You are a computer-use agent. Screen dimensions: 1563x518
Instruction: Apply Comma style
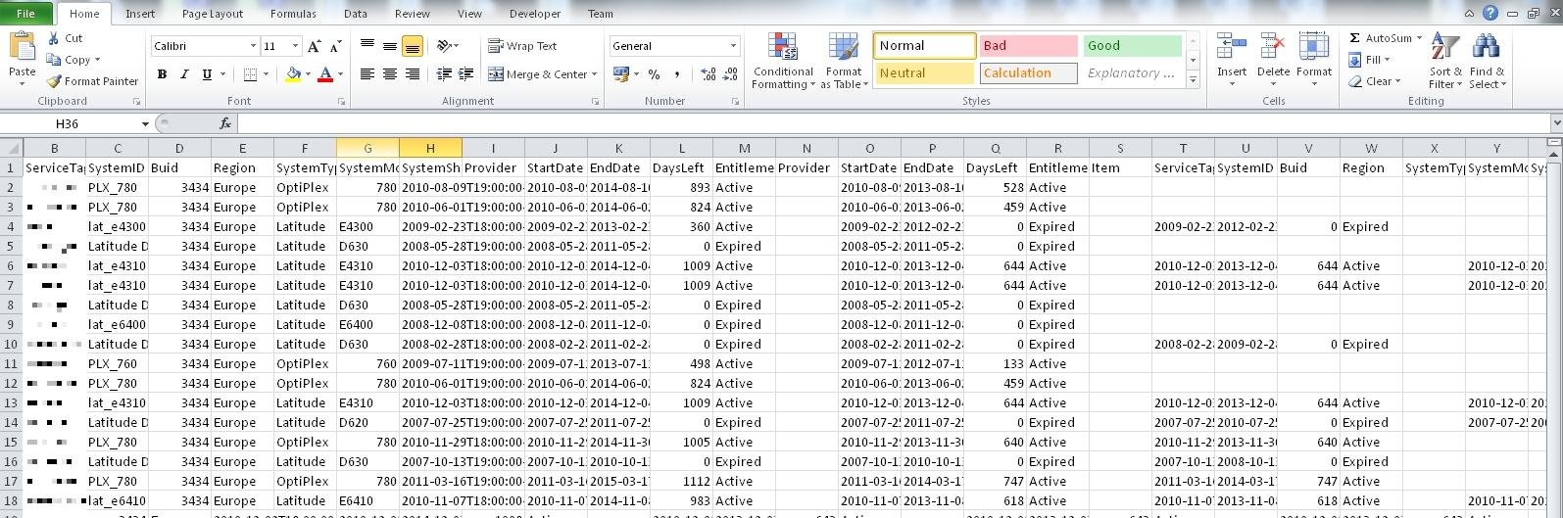(677, 74)
